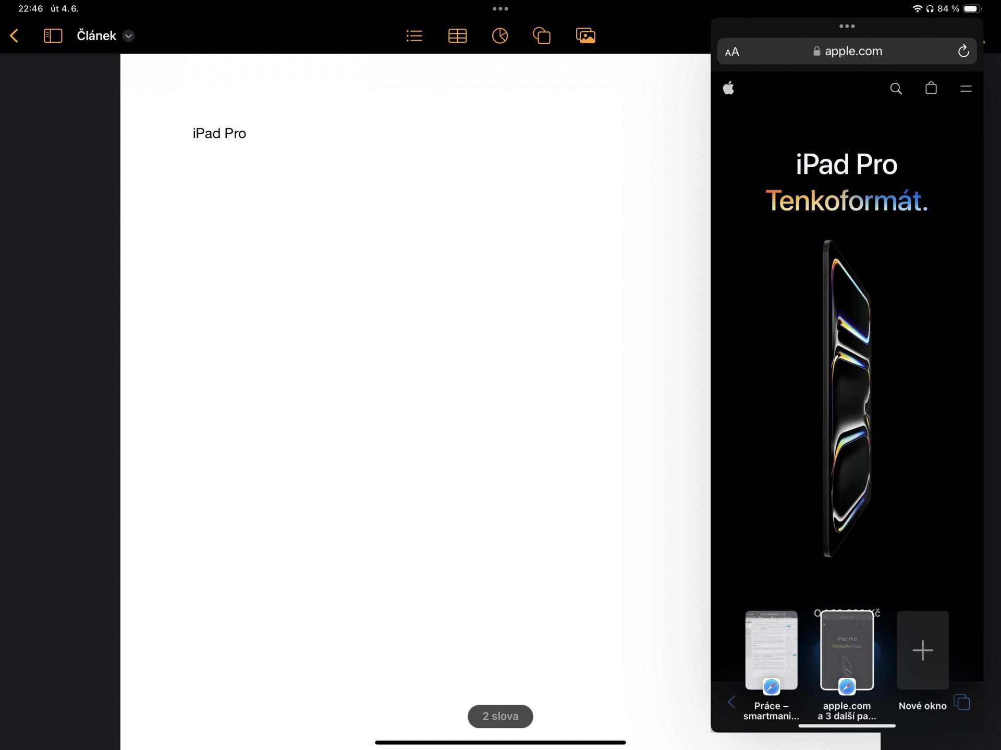Toggle the Pages sidebar view icon

[53, 36]
